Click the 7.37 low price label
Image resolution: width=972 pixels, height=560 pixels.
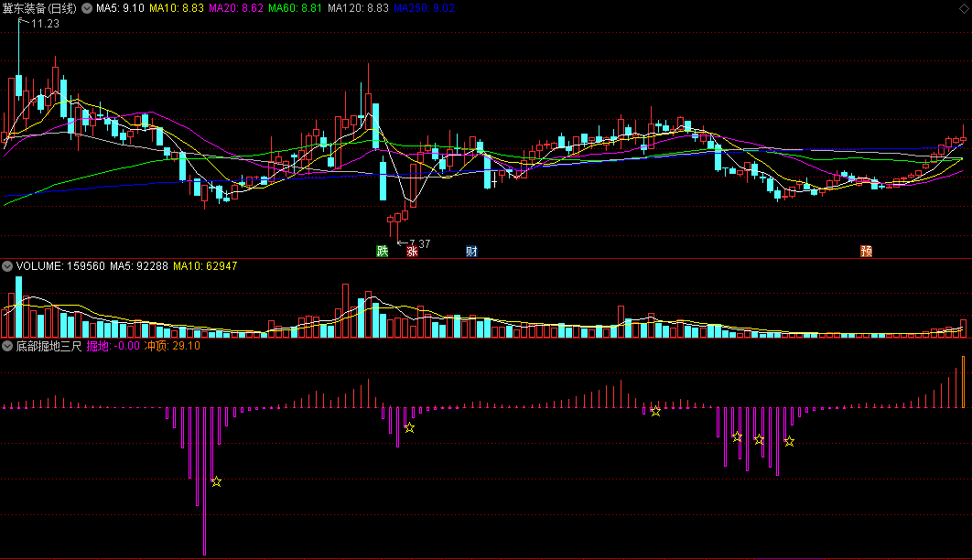coord(420,243)
